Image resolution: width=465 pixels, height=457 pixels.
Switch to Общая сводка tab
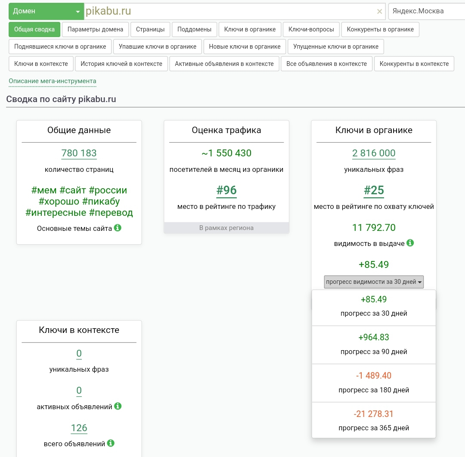pos(34,29)
